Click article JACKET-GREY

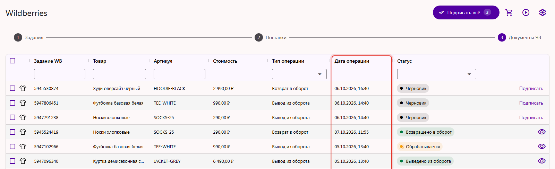(167, 161)
